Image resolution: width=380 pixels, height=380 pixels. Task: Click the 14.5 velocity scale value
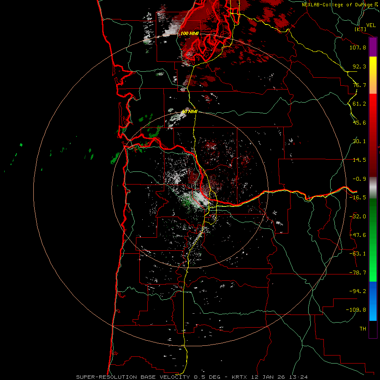click(x=359, y=160)
